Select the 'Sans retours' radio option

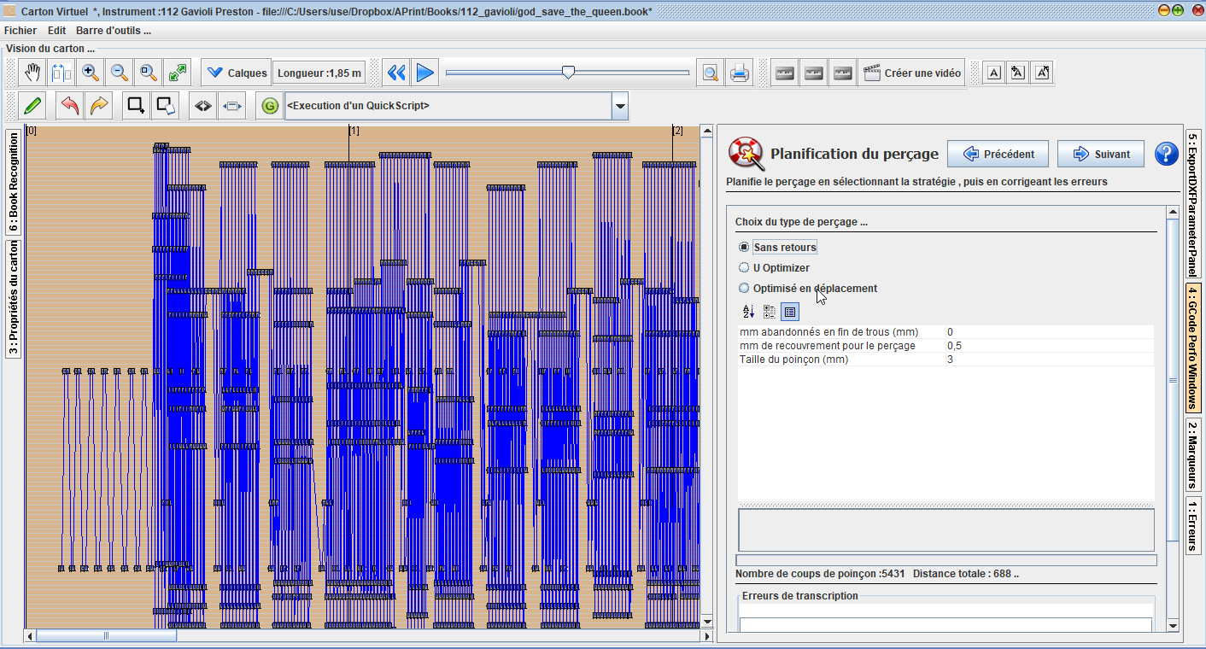coord(744,247)
